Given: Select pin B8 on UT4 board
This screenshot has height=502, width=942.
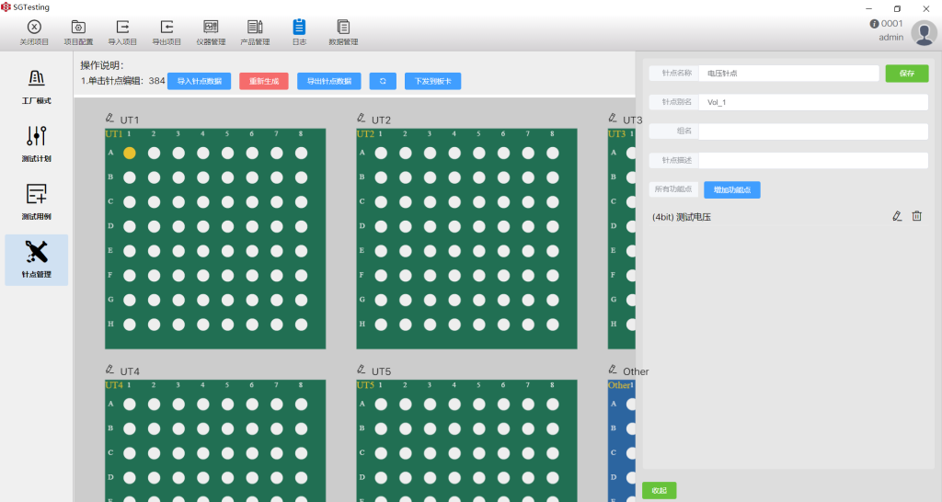Looking at the screenshot, I should [x=301, y=428].
